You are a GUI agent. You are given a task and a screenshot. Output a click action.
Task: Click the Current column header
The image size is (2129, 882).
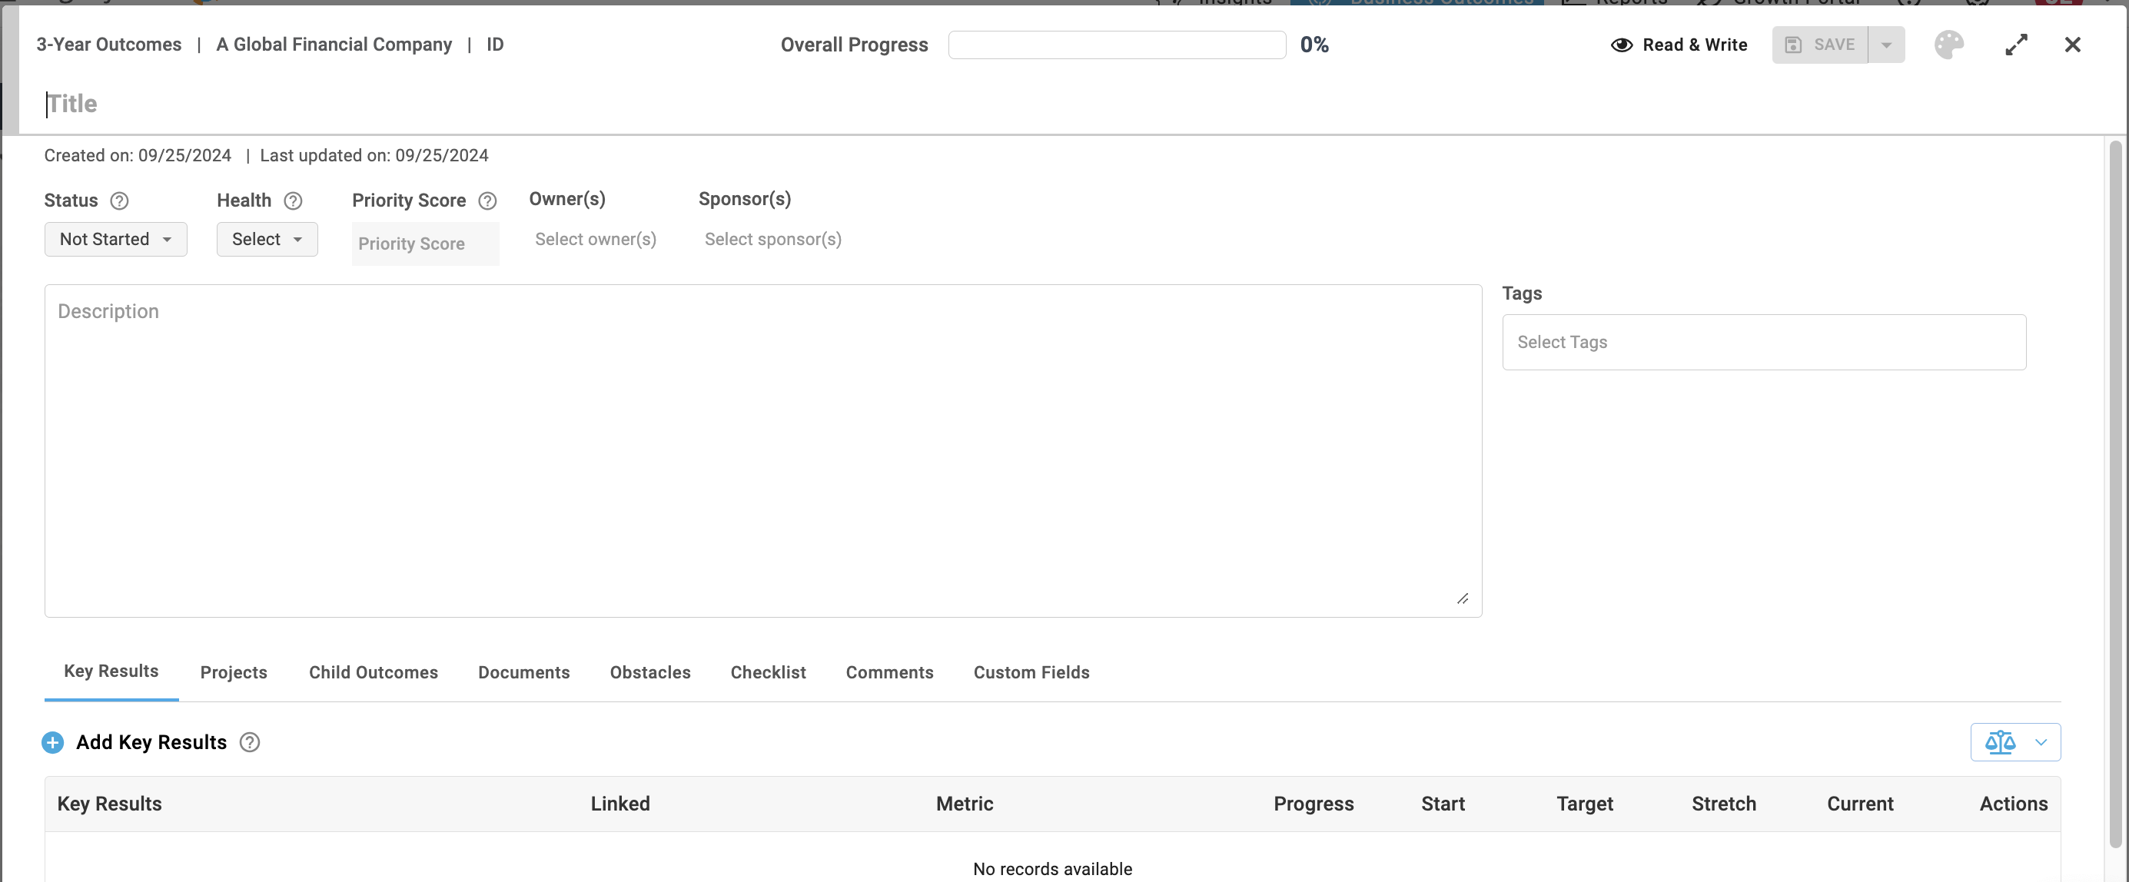(1861, 804)
